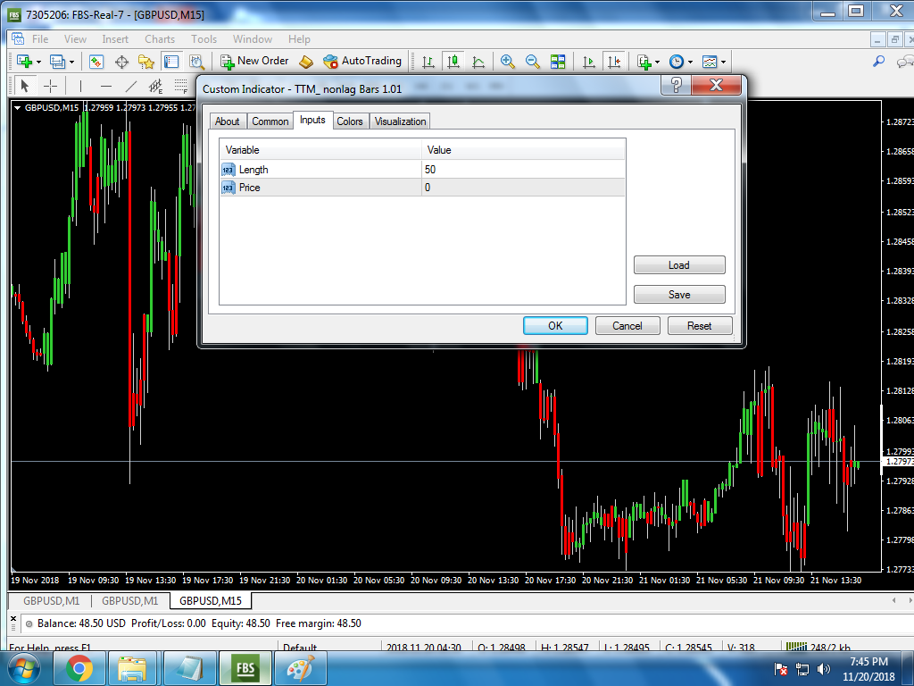Close the Terminal panel with X

coord(13,619)
